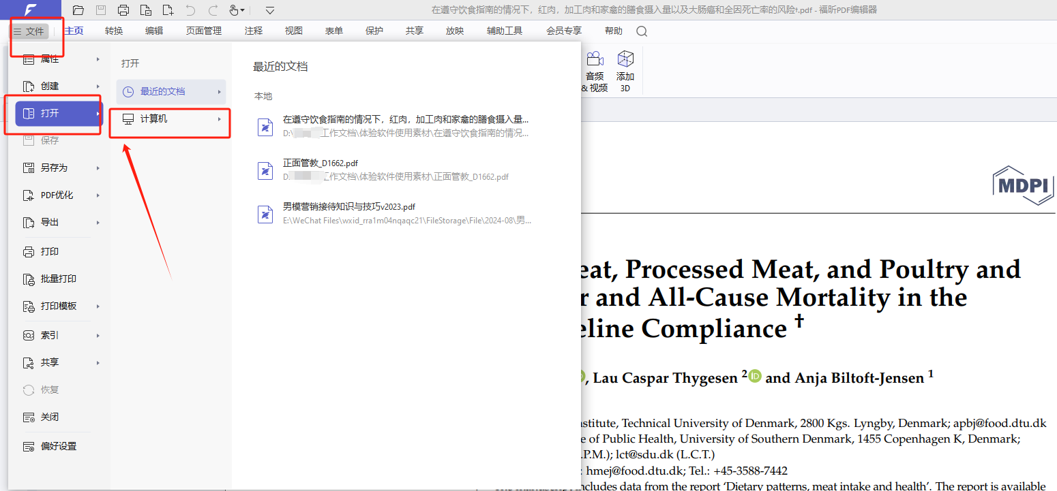Switch to the 表单 tab

[334, 31]
